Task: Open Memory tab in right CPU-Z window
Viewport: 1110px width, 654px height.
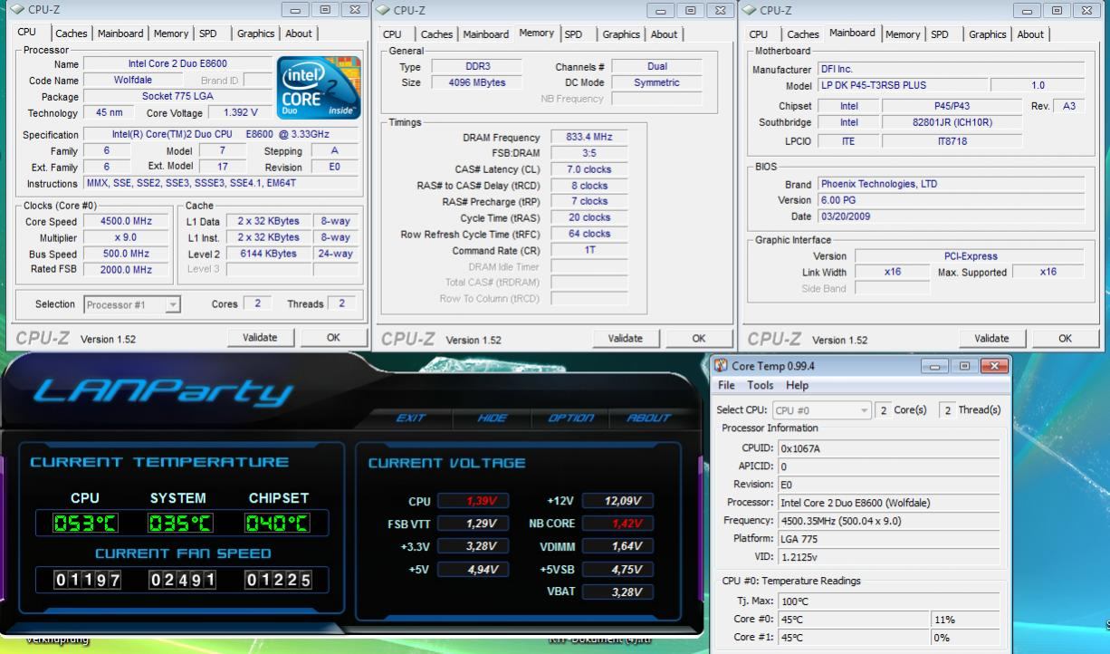Action: 903,34
